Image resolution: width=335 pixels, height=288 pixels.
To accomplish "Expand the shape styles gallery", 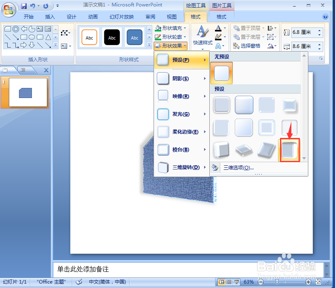I will pyautogui.click(x=150, y=45).
